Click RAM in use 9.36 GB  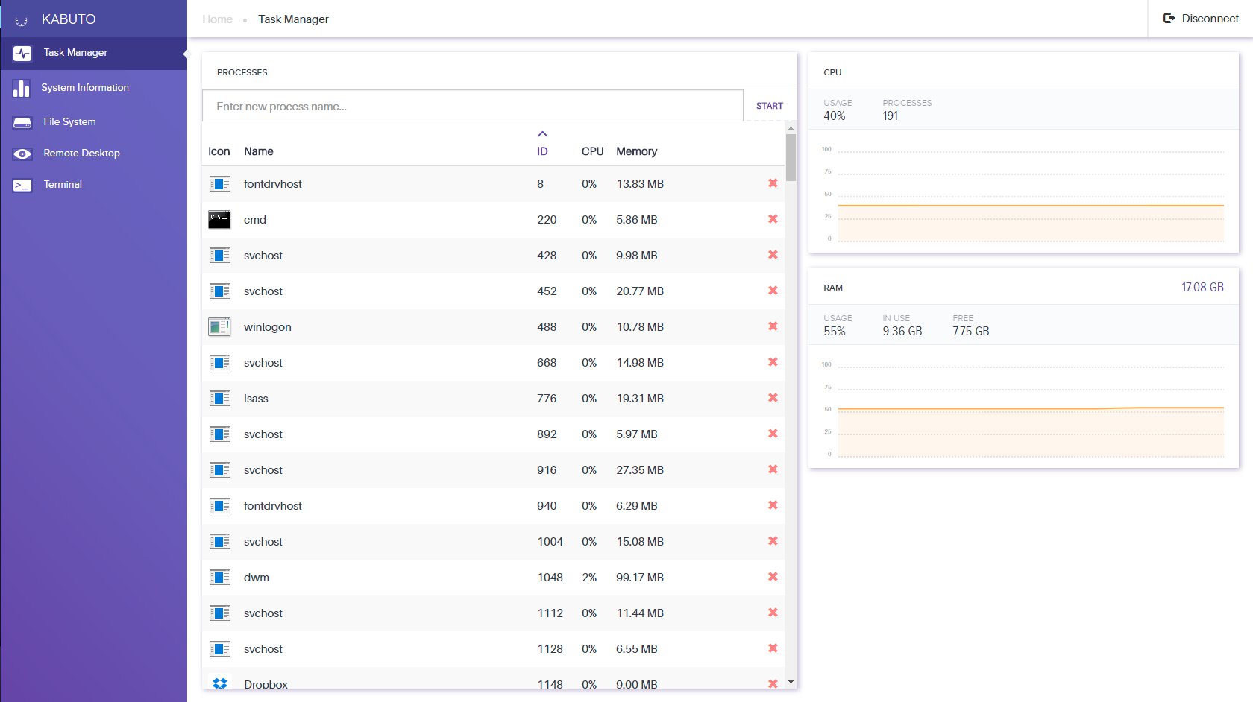click(902, 332)
